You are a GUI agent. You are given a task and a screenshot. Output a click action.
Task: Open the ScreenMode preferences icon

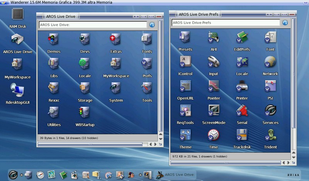tap(214, 110)
